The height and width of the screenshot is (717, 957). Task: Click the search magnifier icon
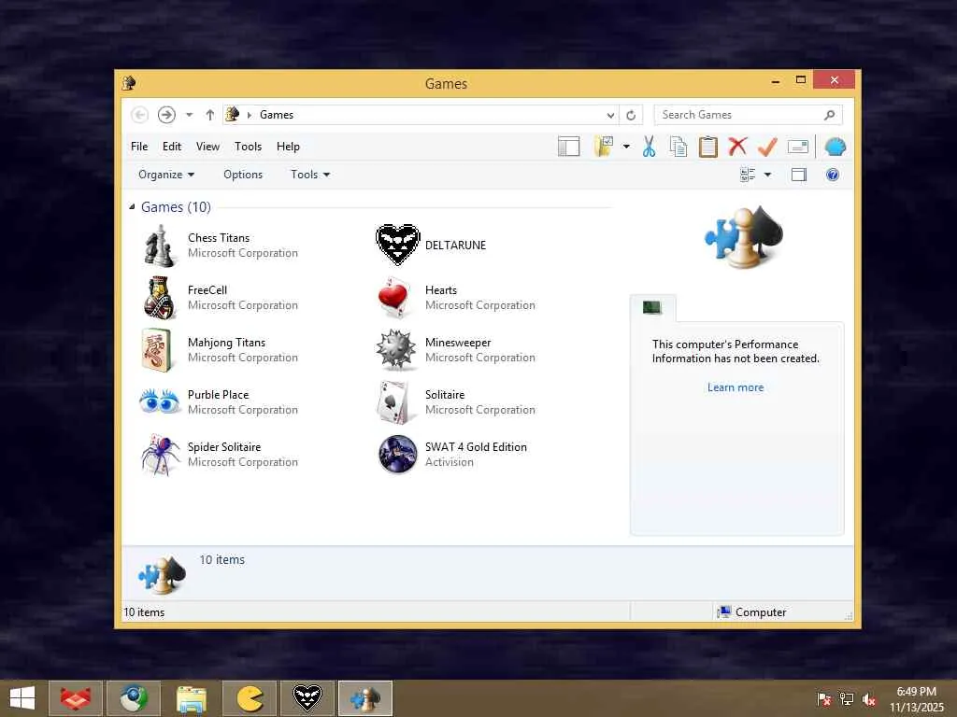(x=830, y=115)
